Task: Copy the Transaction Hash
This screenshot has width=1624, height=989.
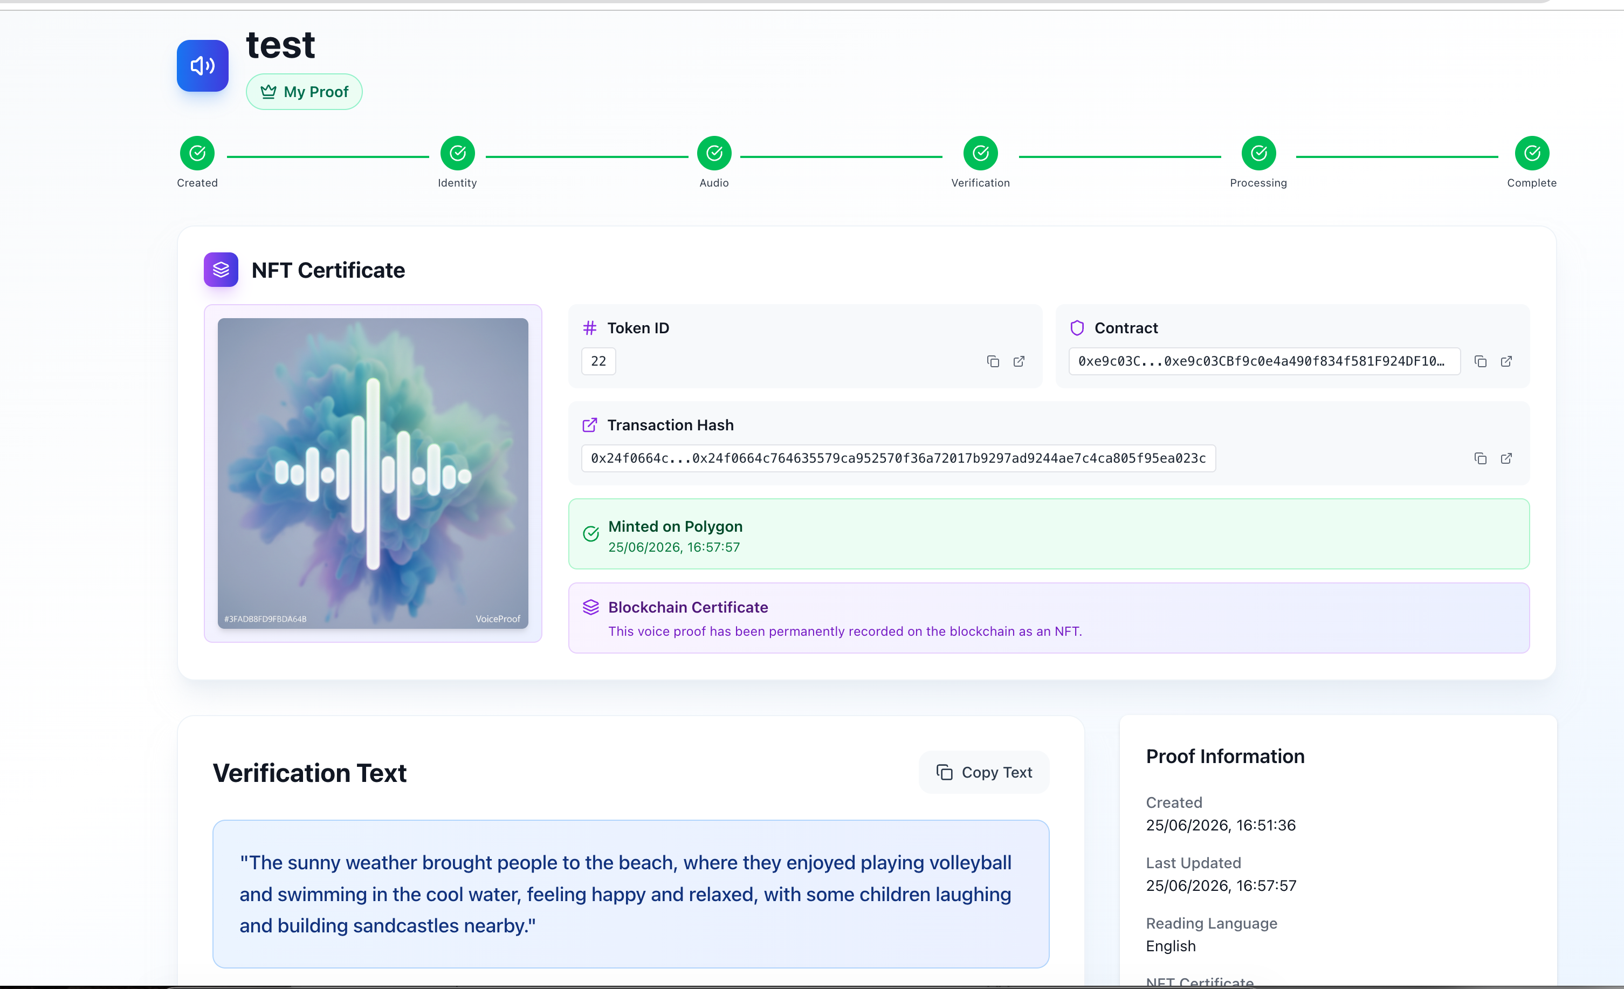Action: (1481, 458)
